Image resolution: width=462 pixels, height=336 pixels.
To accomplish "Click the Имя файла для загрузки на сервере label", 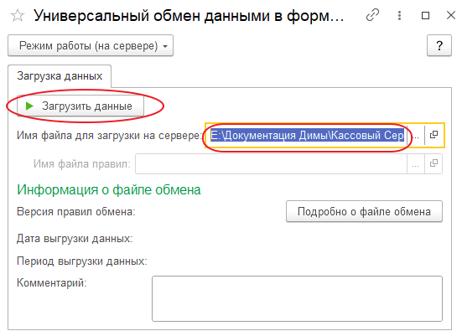I will click(x=109, y=136).
